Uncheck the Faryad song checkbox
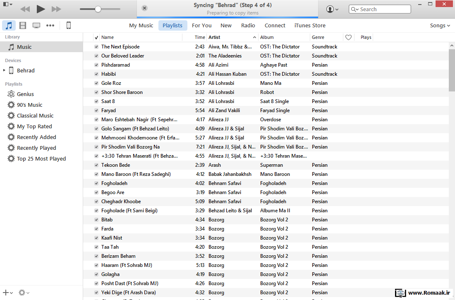 [x=96, y=110]
